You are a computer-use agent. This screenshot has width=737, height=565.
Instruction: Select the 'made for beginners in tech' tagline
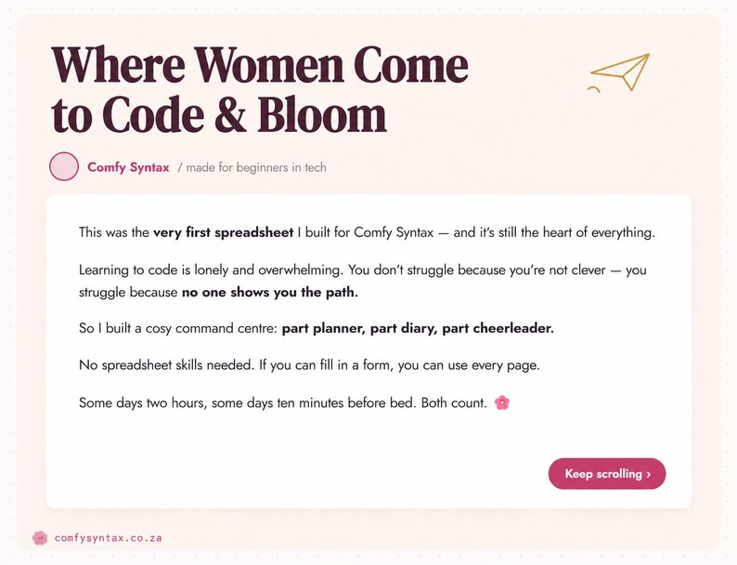tap(252, 167)
